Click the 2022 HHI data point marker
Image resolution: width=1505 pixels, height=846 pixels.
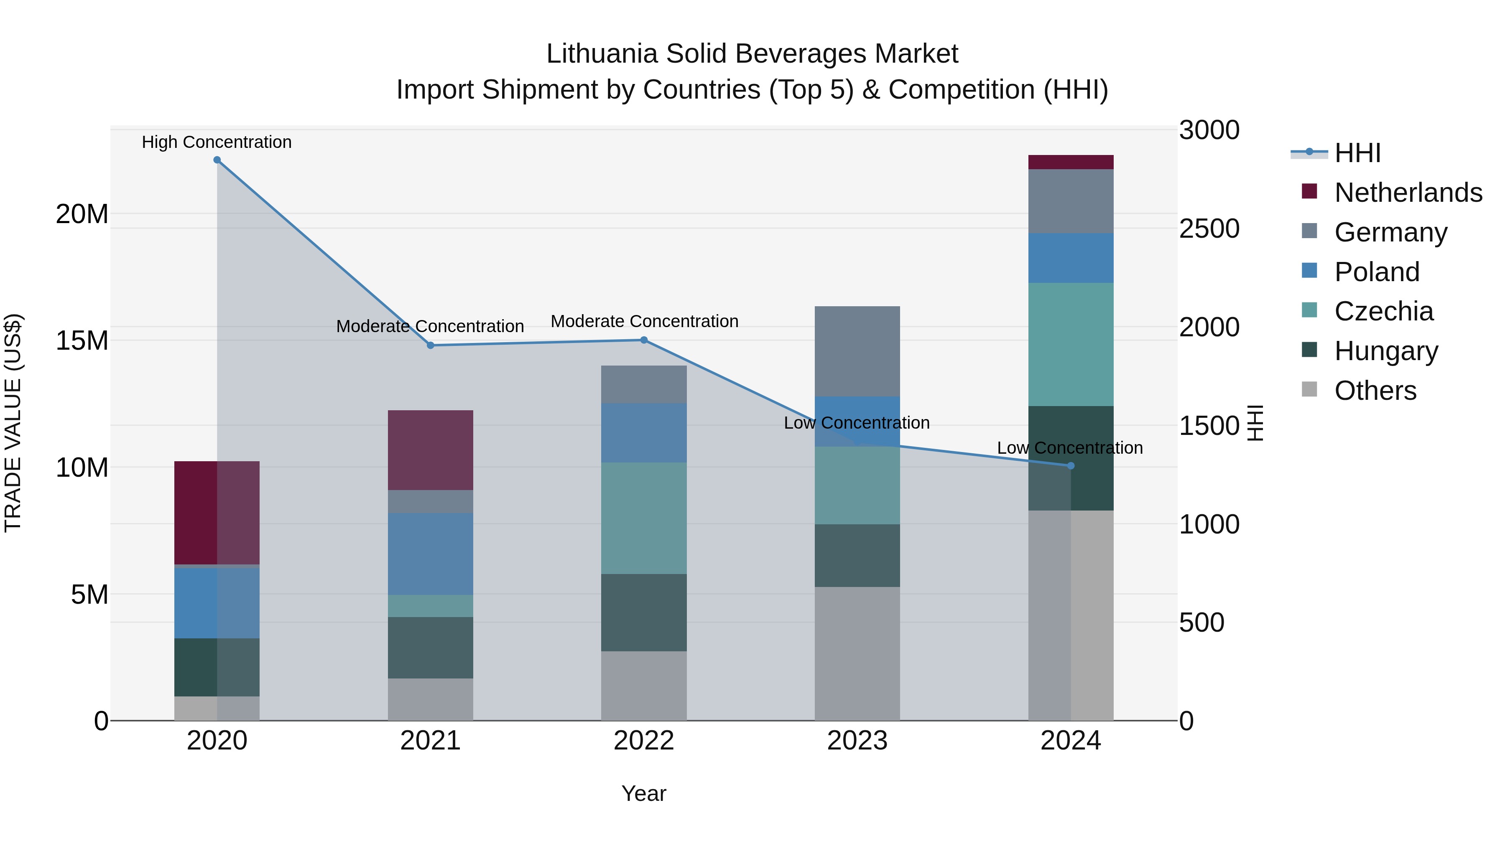click(644, 340)
